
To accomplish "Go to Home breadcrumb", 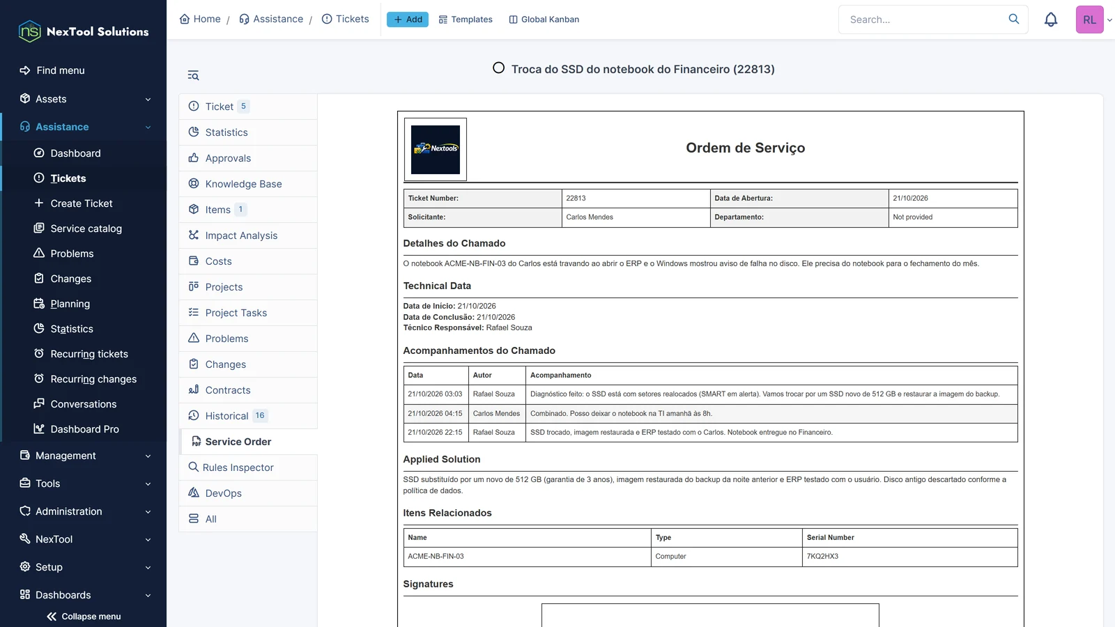I will (200, 19).
